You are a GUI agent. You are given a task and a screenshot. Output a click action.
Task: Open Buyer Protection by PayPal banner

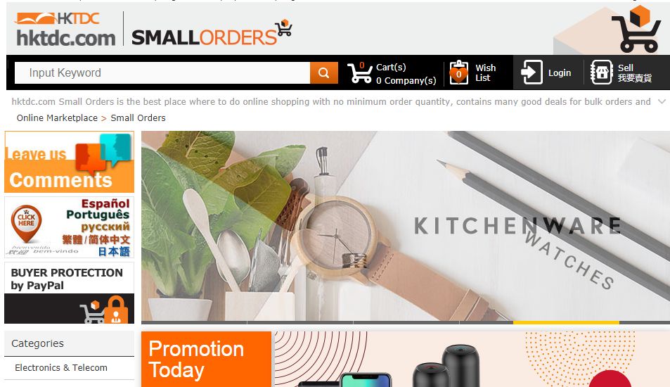point(69,293)
